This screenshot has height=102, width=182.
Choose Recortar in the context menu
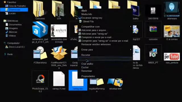(86, 55)
